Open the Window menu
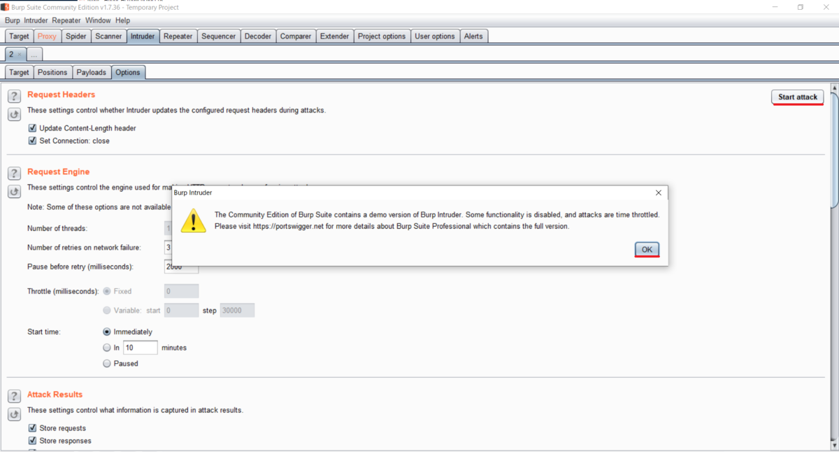This screenshot has width=839, height=452. 98,20
